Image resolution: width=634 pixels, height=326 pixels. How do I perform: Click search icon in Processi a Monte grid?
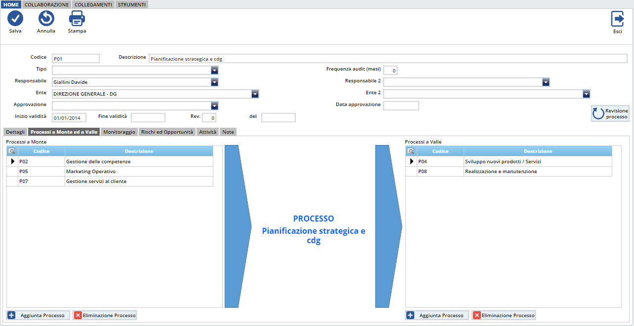12,151
